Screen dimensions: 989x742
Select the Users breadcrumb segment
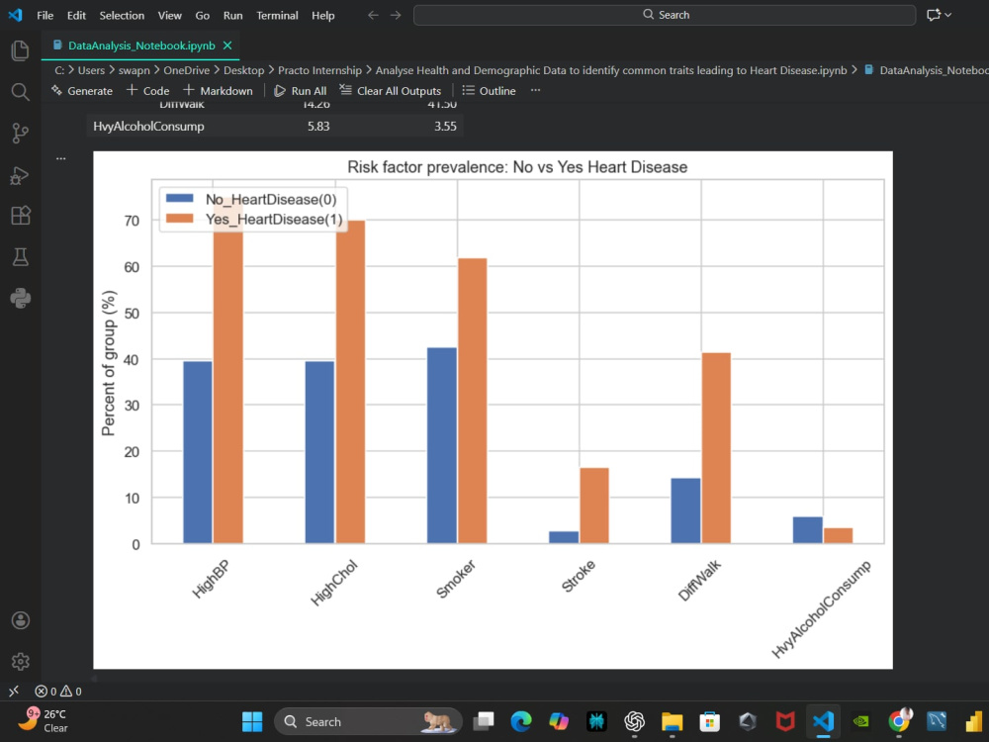tap(91, 70)
